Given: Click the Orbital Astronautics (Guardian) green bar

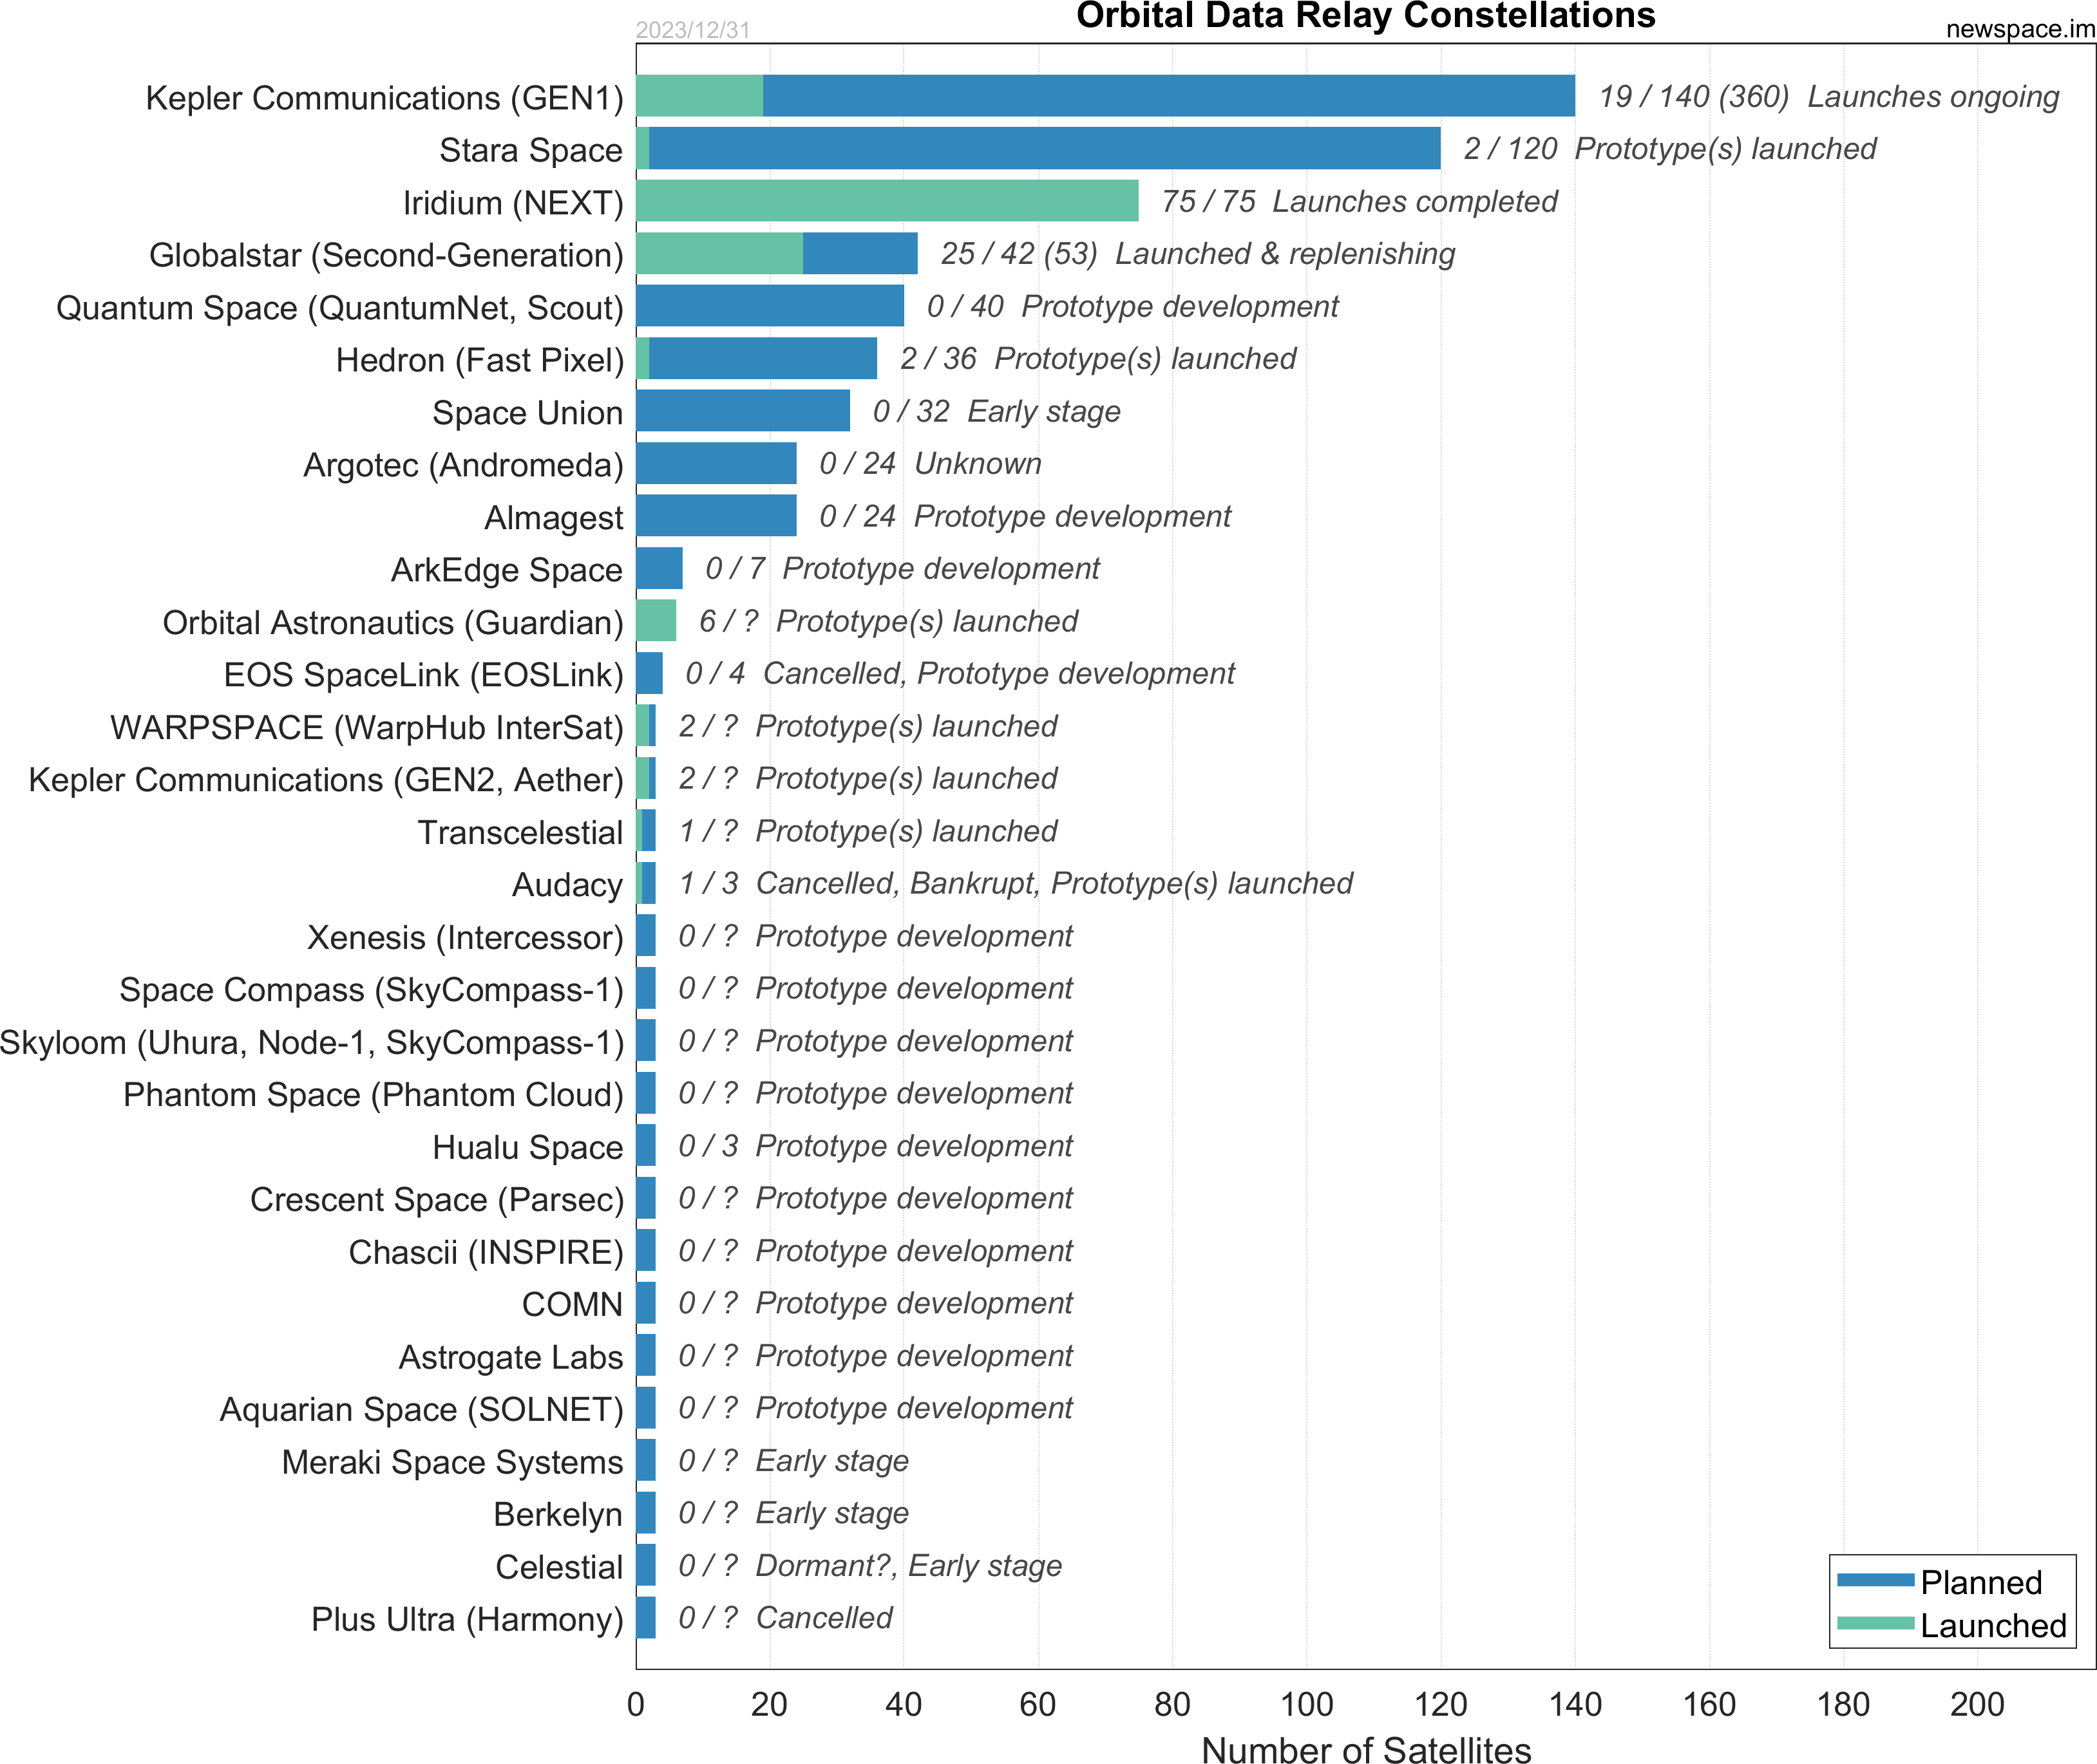Looking at the screenshot, I should [656, 621].
